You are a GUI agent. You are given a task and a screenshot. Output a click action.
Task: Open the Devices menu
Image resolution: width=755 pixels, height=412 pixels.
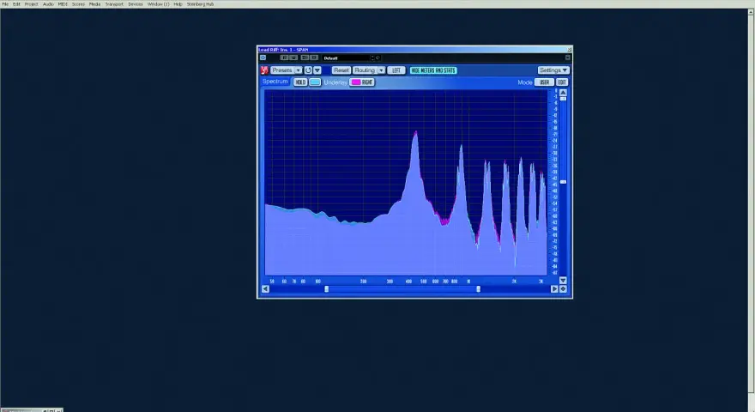click(136, 3)
